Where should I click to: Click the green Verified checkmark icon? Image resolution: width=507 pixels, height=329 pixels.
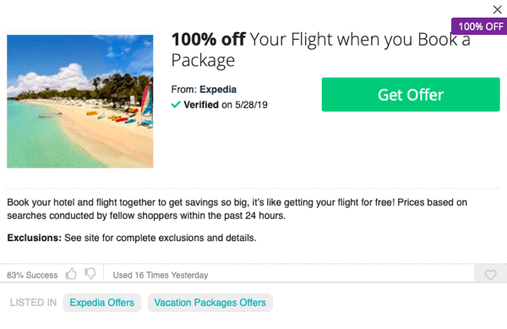pyautogui.click(x=176, y=105)
